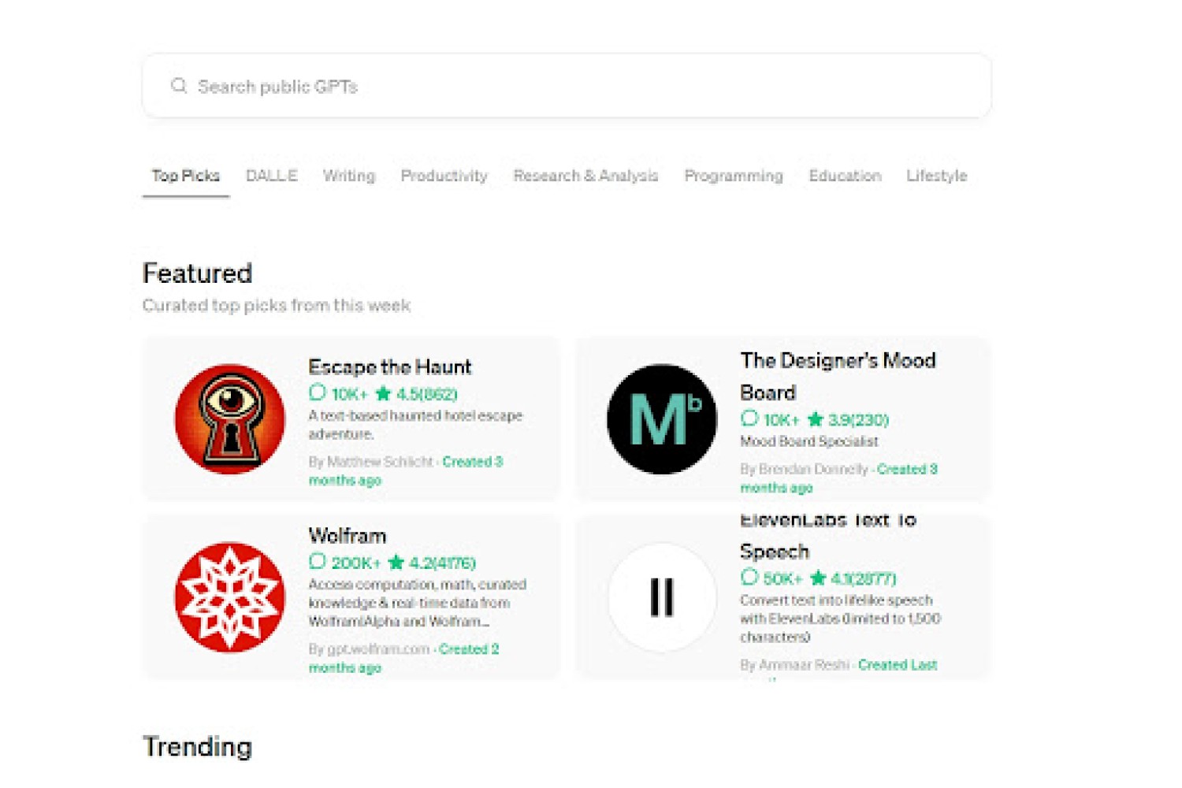Image resolution: width=1182 pixels, height=788 pixels.
Task: Click the Featured section heading
Action: pos(198,273)
